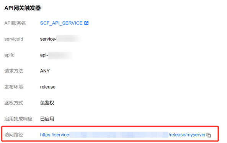Select the 'ANY' request method value
The height and width of the screenshot is (143, 227).
tap(45, 71)
